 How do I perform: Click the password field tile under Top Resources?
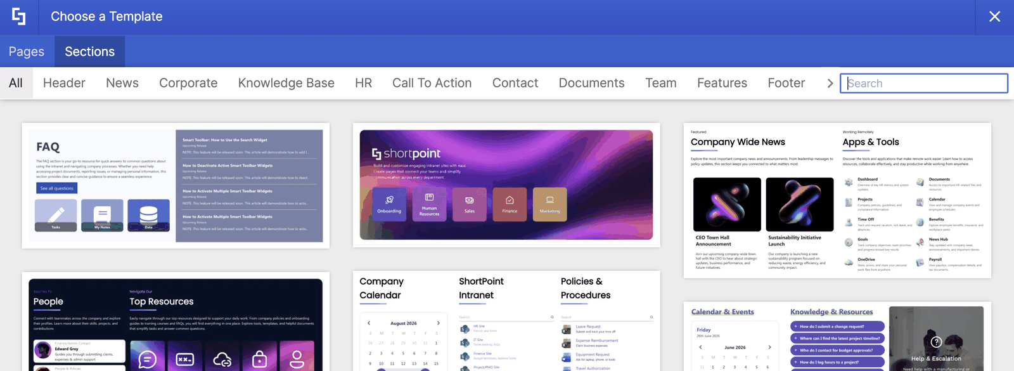(x=185, y=356)
